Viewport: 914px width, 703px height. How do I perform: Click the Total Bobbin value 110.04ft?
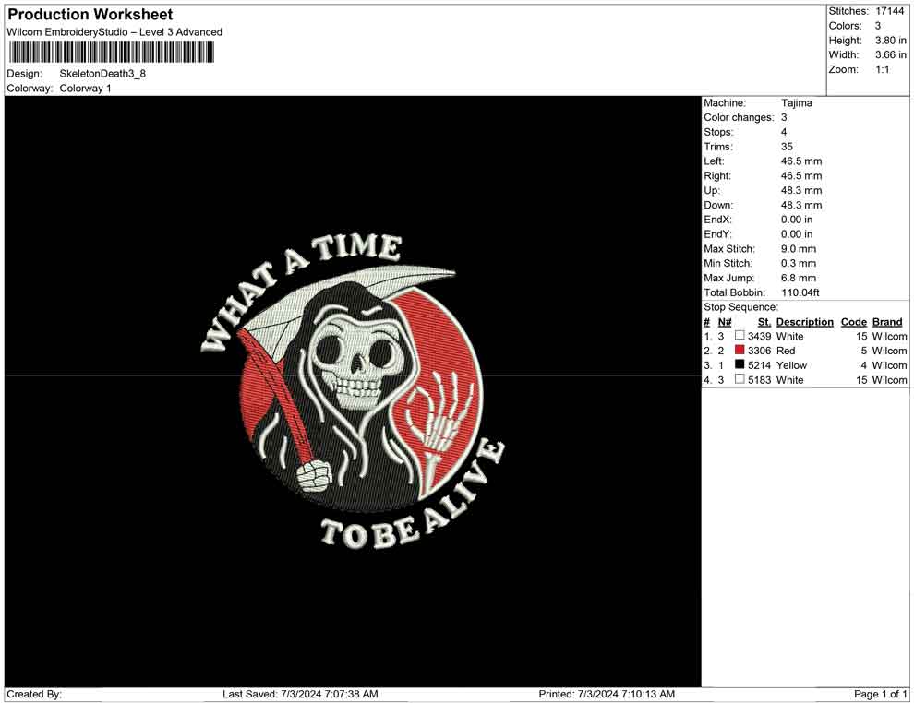pos(800,292)
